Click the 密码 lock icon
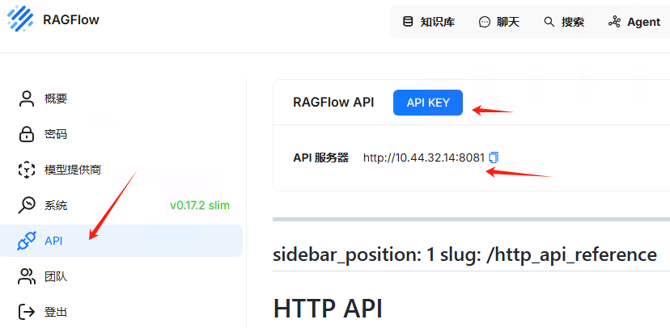Viewport: 670px width, 328px height. (27, 134)
